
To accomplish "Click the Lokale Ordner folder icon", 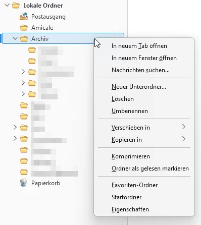I will [16, 6].
